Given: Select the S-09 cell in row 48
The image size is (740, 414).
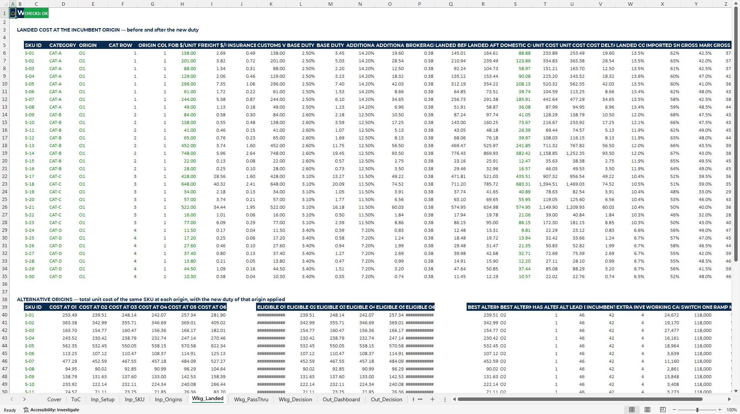Looking at the screenshot, I should (36, 377).
